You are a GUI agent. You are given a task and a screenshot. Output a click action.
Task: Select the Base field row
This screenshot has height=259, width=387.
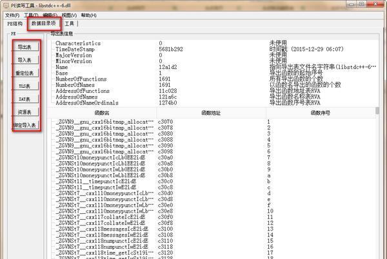tap(212, 73)
